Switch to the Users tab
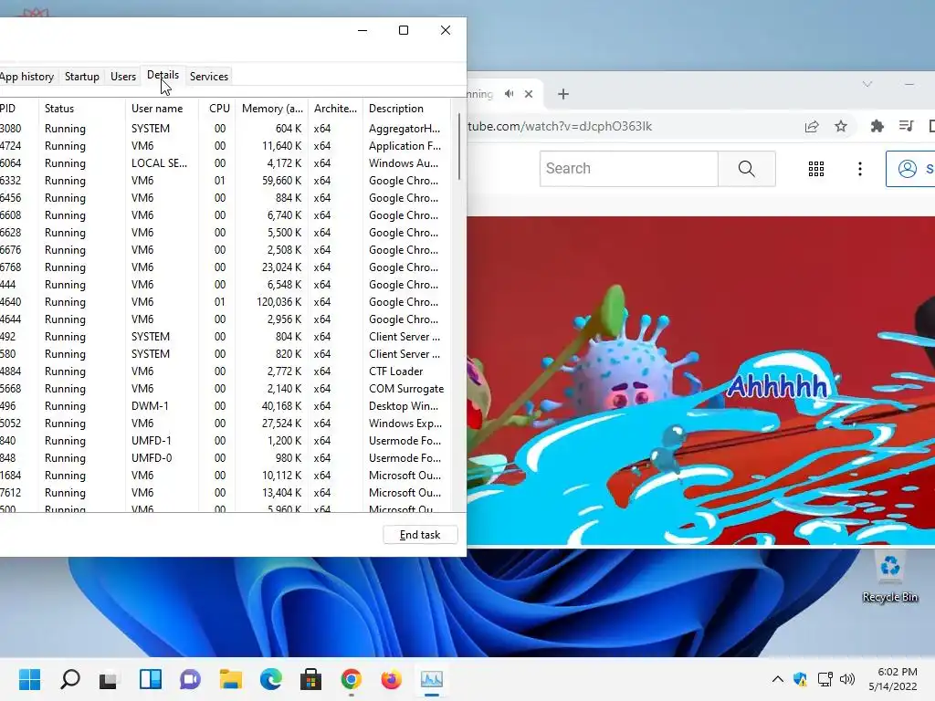The image size is (935, 701). pos(123,77)
